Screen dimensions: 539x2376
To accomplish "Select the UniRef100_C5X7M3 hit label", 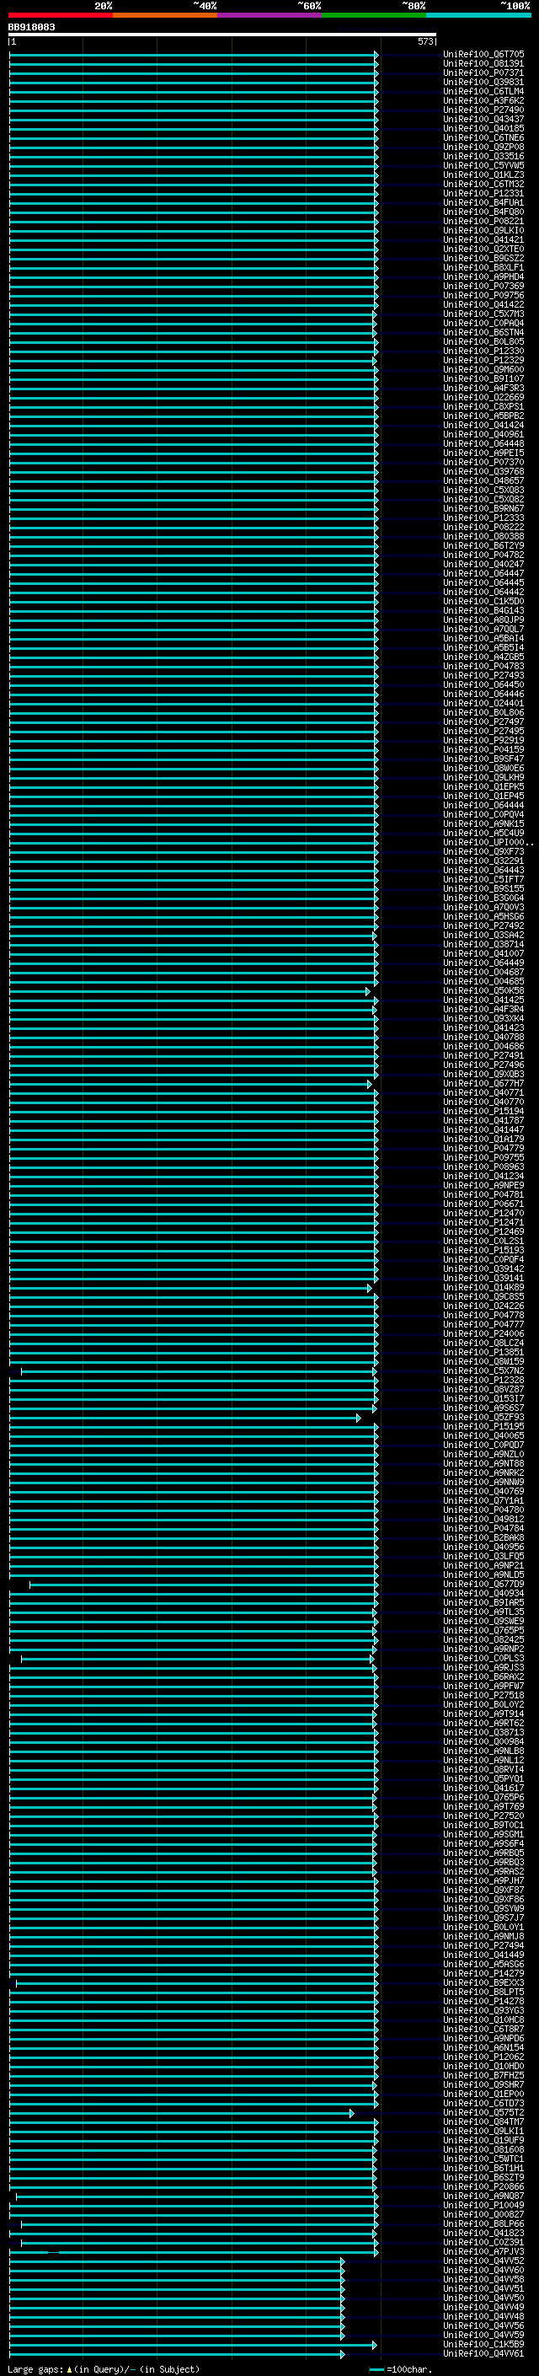I will (x=483, y=314).
